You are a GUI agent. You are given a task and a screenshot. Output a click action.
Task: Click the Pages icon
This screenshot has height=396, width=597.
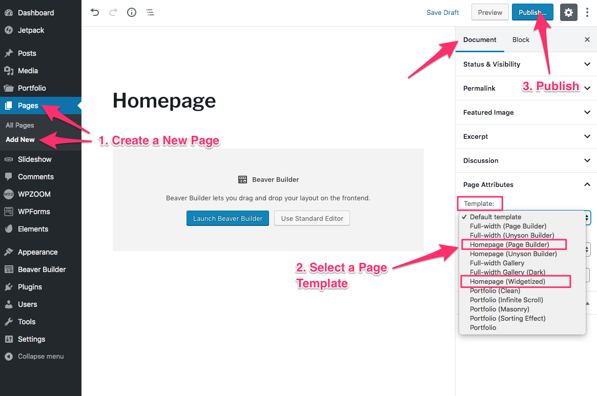click(9, 106)
